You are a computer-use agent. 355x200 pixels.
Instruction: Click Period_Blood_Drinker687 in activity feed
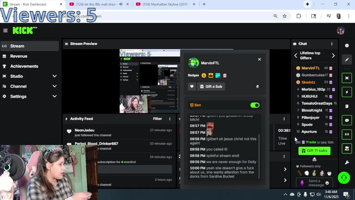[96, 144]
